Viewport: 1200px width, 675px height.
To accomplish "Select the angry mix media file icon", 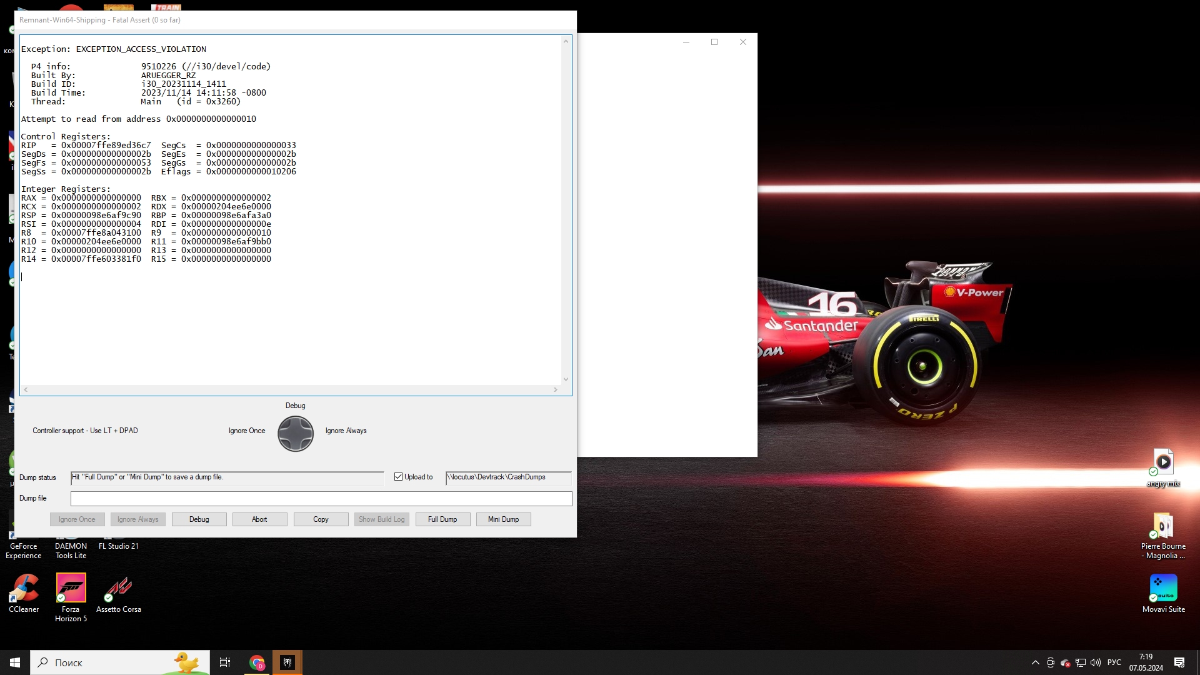I will 1163,468.
